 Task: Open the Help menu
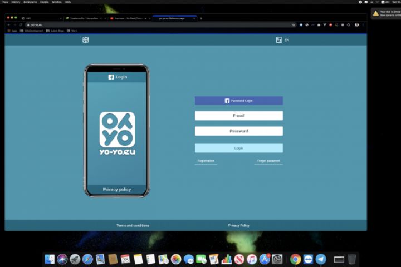(x=67, y=2)
